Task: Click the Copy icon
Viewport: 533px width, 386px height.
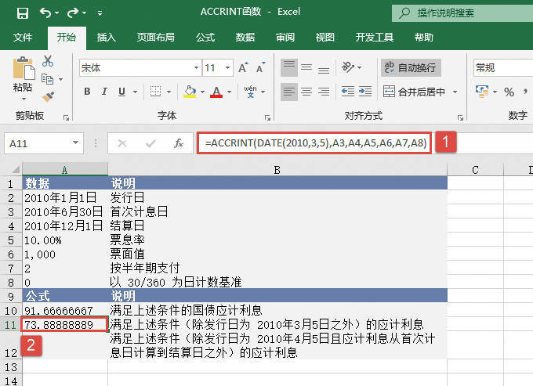Action: (x=47, y=79)
